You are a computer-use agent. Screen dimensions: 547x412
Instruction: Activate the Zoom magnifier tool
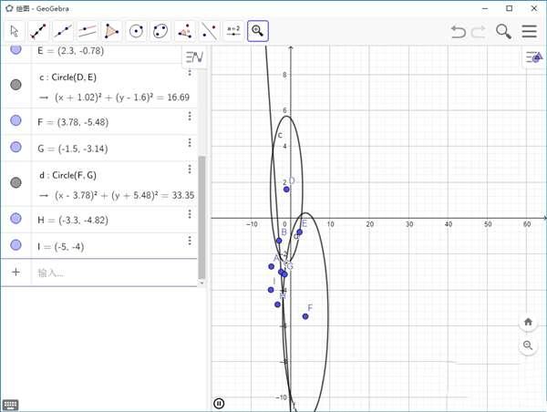[x=258, y=31]
